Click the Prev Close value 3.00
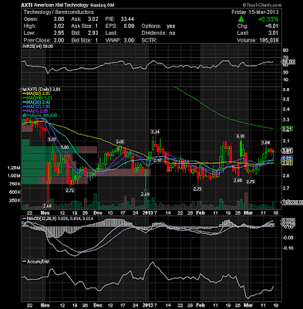Viewport: 303px width, 309px height. coord(59,40)
